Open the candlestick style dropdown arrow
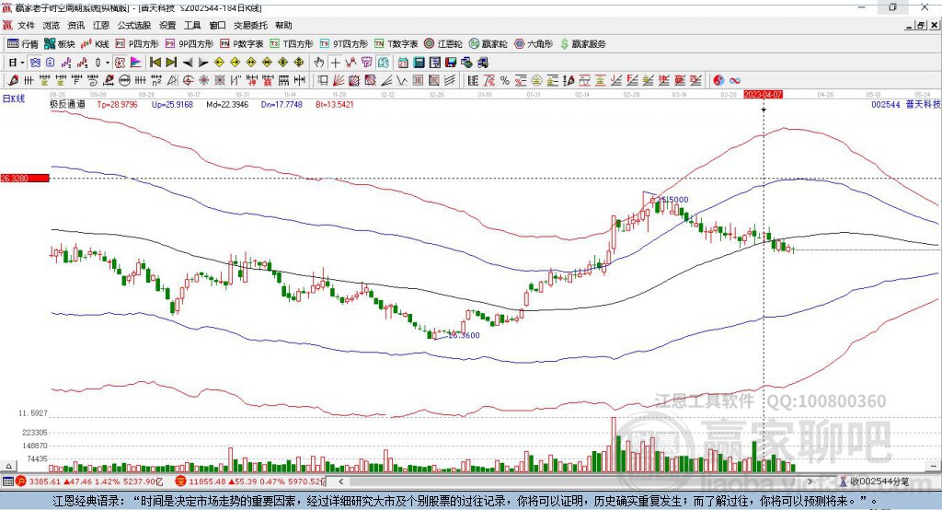 point(107,63)
